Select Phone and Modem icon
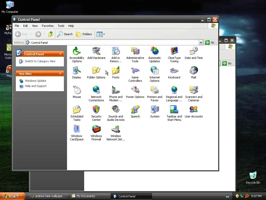 coord(116,90)
